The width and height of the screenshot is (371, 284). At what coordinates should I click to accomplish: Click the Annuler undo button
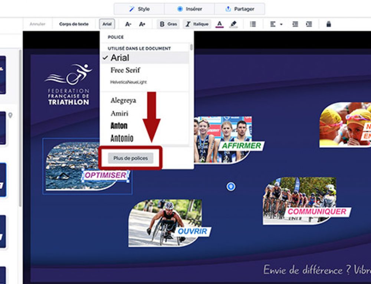click(x=37, y=24)
